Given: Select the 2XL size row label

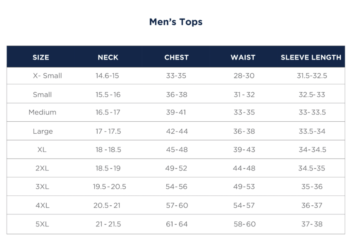Looking at the screenshot, I should pyautogui.click(x=42, y=168).
